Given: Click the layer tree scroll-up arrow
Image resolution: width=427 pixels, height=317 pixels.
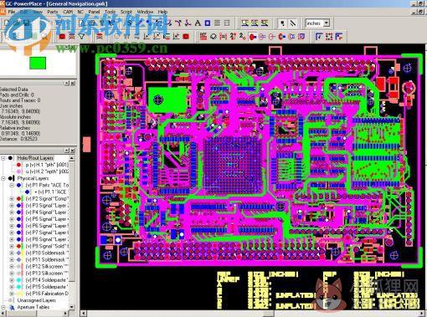Looking at the screenshot, I should (x=72, y=158).
